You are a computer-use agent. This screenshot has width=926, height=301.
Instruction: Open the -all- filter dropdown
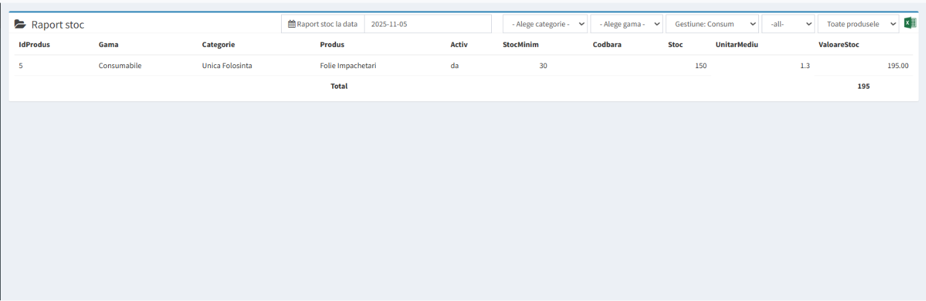coord(788,24)
